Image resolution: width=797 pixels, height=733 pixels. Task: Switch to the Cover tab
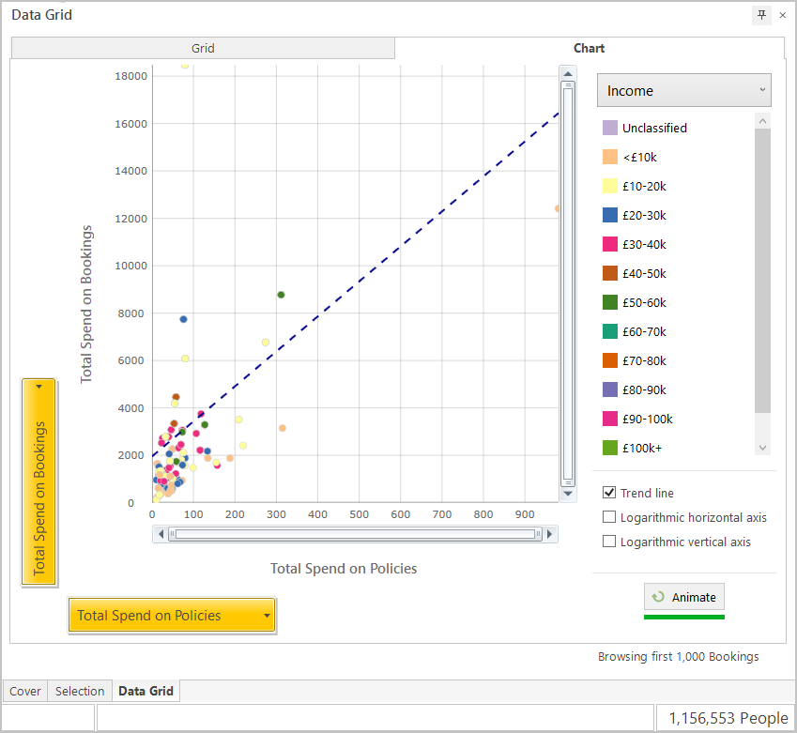24,691
